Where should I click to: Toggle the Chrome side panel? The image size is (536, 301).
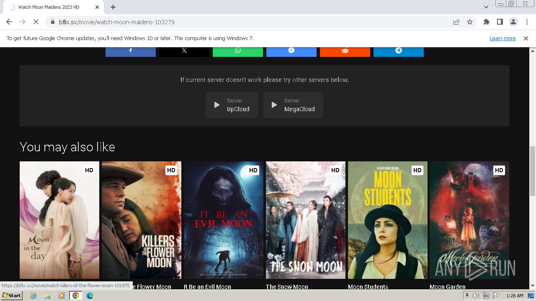[500, 22]
